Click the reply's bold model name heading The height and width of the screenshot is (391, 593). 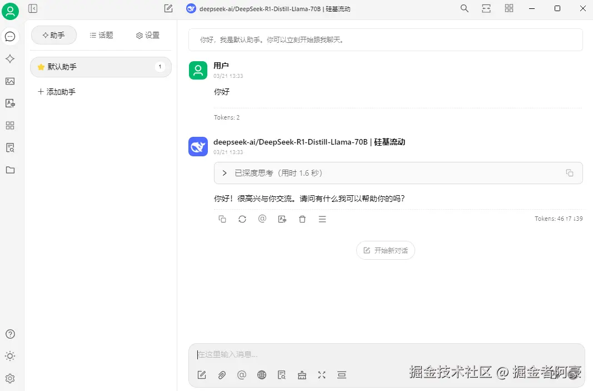tap(309, 142)
